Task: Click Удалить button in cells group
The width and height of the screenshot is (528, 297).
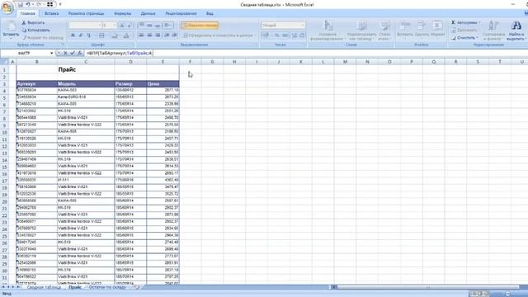Action: (422, 30)
